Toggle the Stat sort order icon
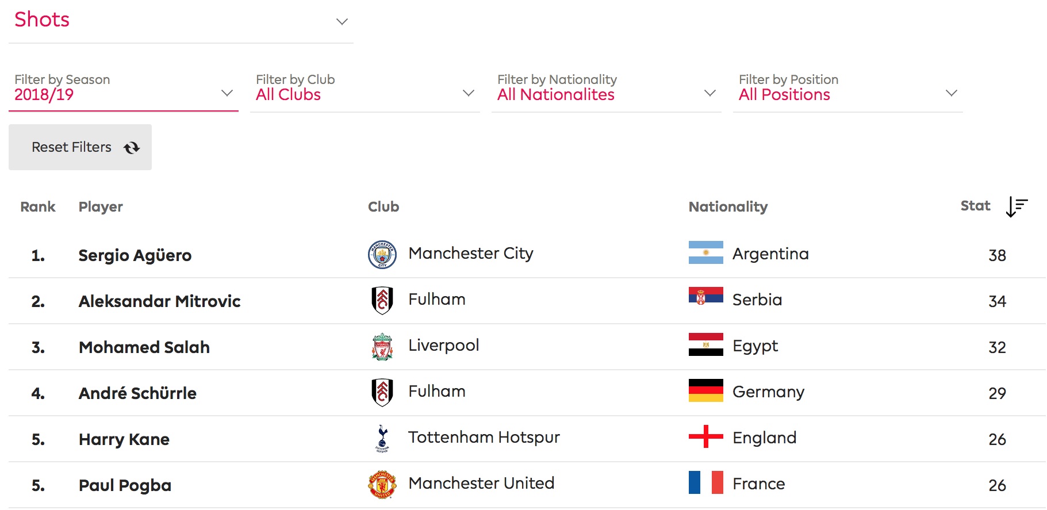 1016,206
